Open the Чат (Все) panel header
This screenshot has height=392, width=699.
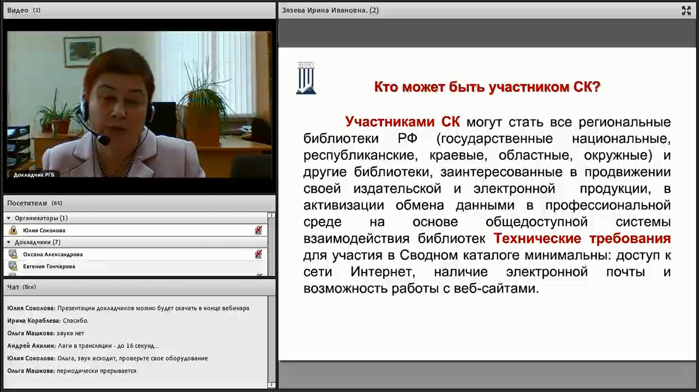pos(22,287)
